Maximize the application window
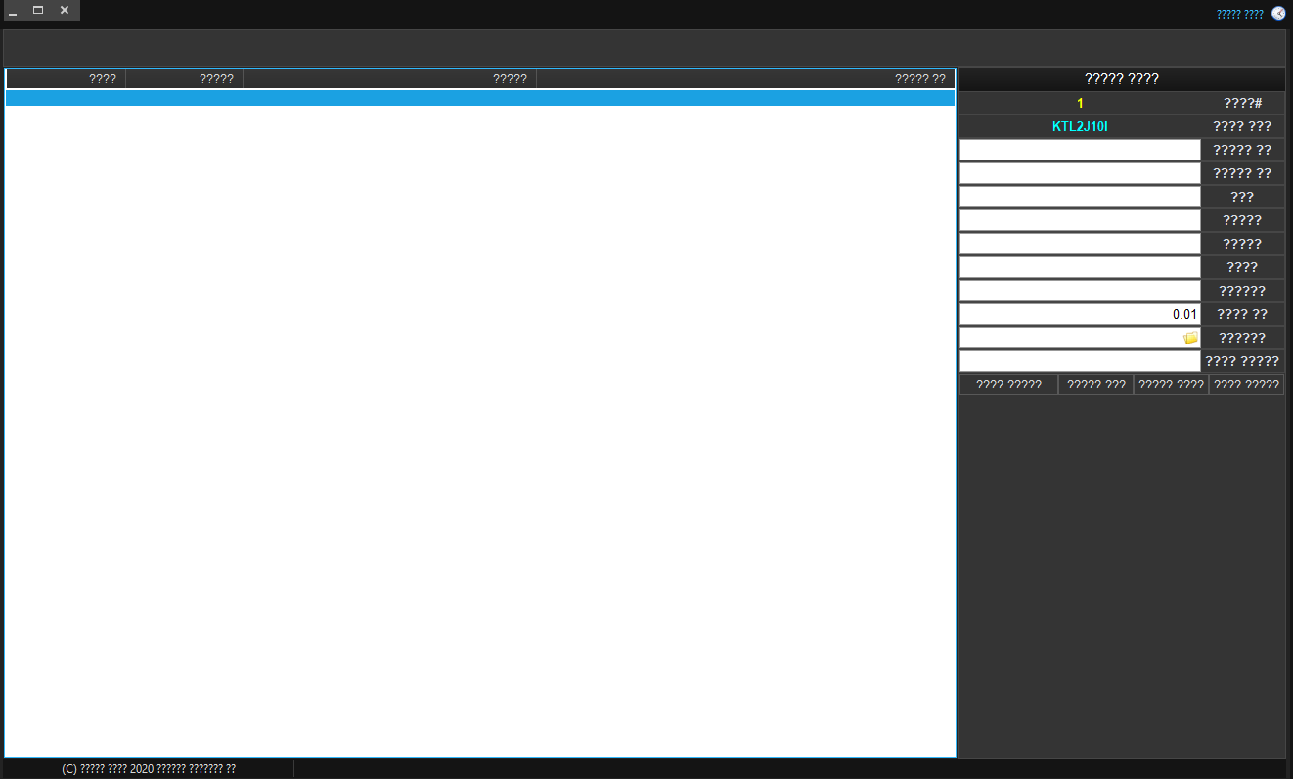This screenshot has height=779, width=1293. [x=38, y=11]
